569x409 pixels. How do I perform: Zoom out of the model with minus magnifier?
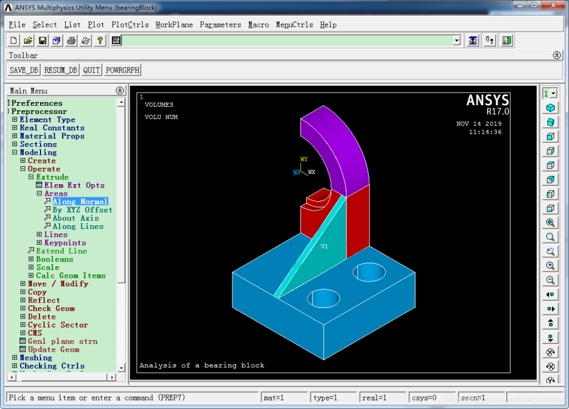pos(550,280)
